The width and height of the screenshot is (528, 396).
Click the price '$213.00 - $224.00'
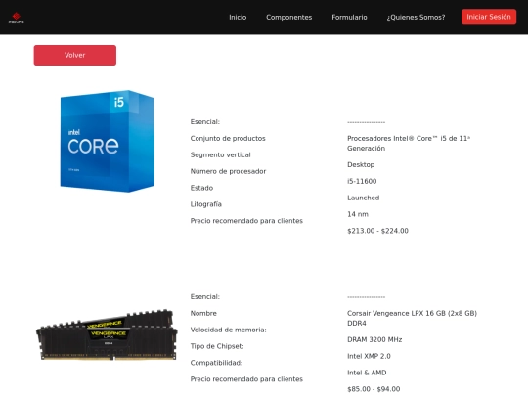(377, 231)
